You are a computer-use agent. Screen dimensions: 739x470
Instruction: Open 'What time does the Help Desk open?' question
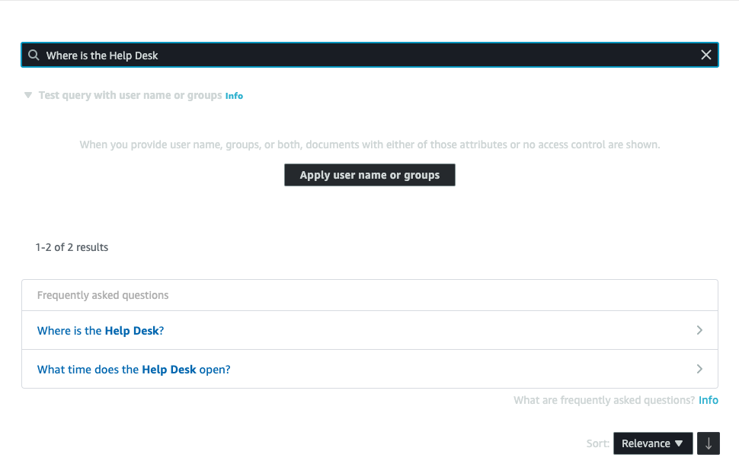point(133,370)
